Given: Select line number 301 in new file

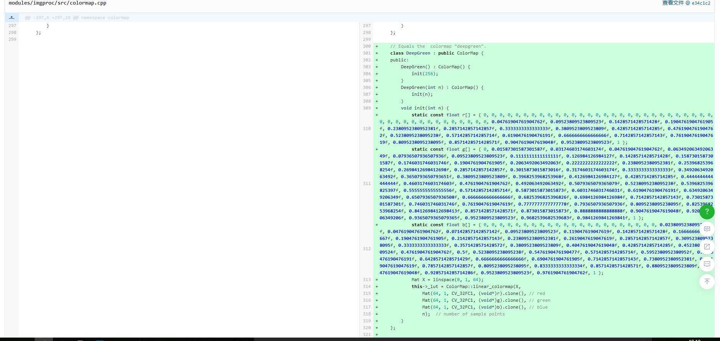Looking at the screenshot, I should pyautogui.click(x=367, y=53).
